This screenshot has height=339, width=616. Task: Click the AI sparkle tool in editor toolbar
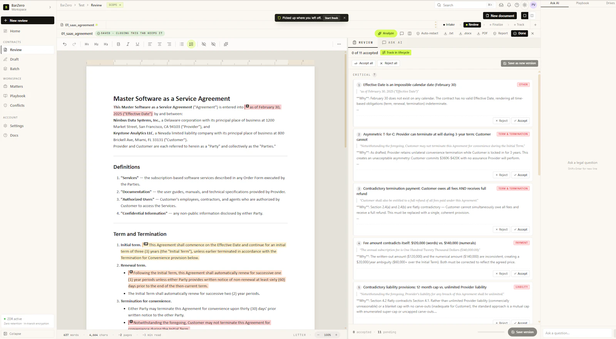[226, 44]
